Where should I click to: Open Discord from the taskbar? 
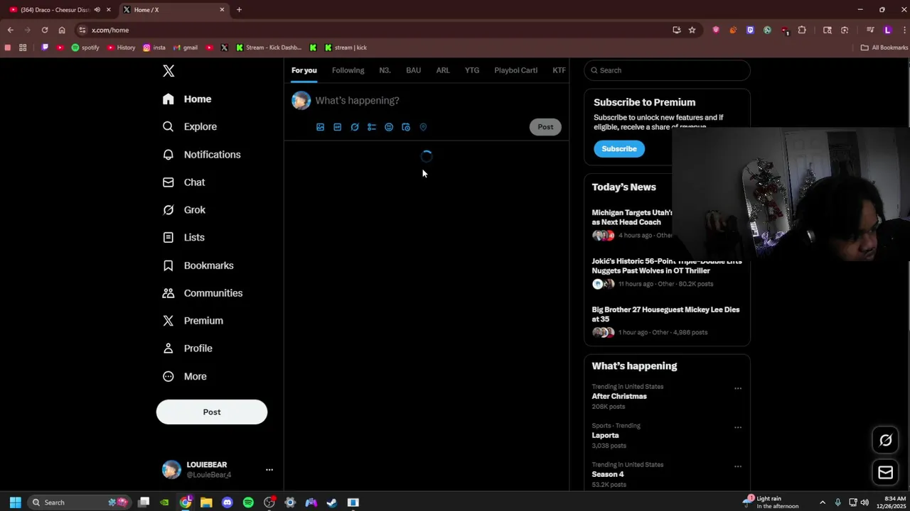(x=227, y=502)
